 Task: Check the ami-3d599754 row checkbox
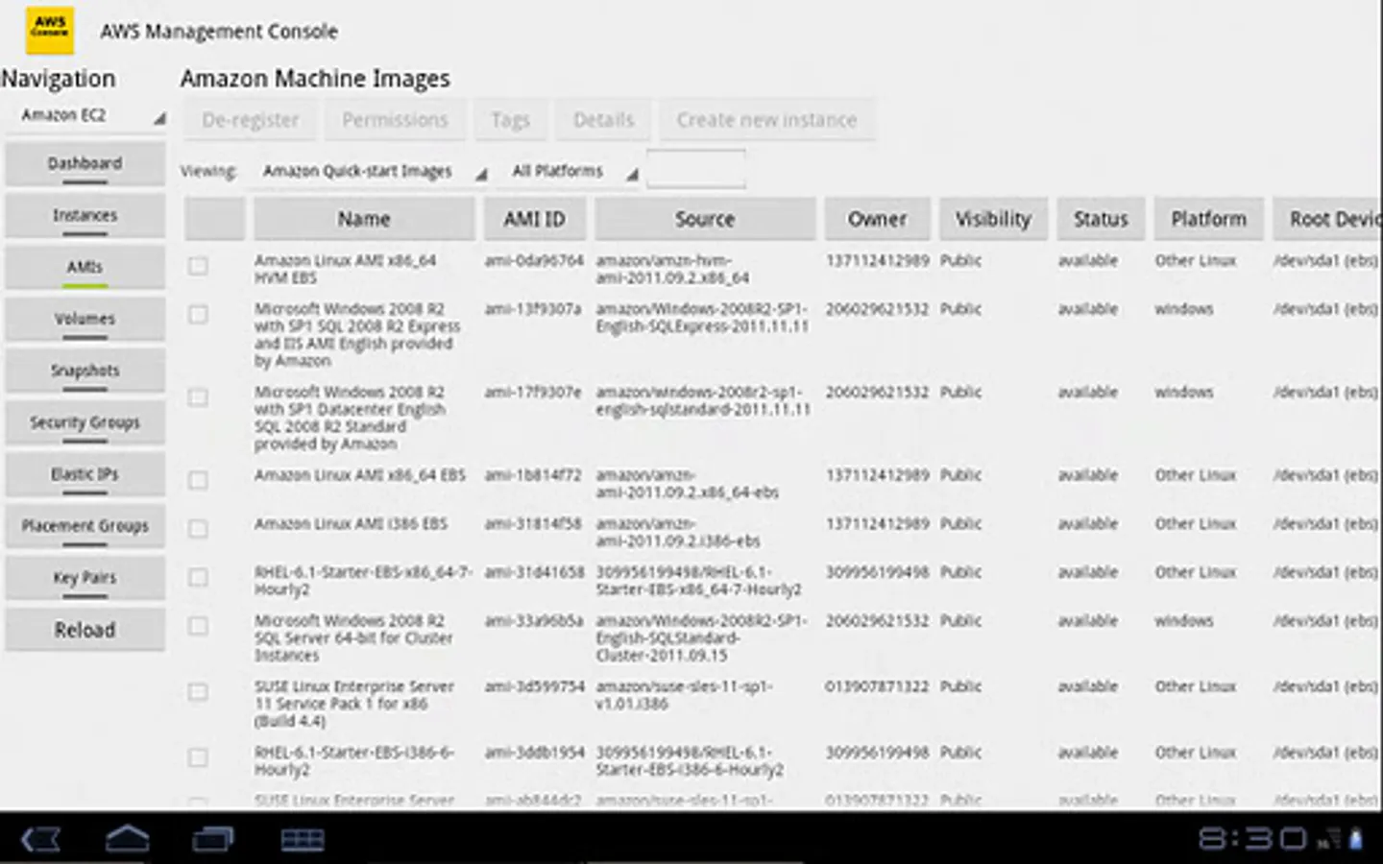tap(198, 691)
